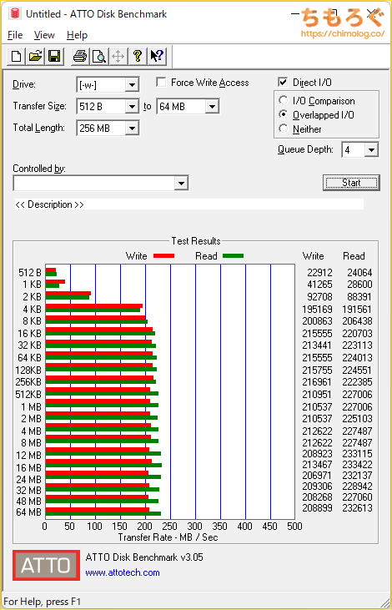Click the green Read legend swatch

click(233, 256)
